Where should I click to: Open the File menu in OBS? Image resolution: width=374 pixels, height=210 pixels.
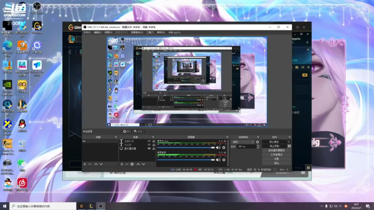87,32
